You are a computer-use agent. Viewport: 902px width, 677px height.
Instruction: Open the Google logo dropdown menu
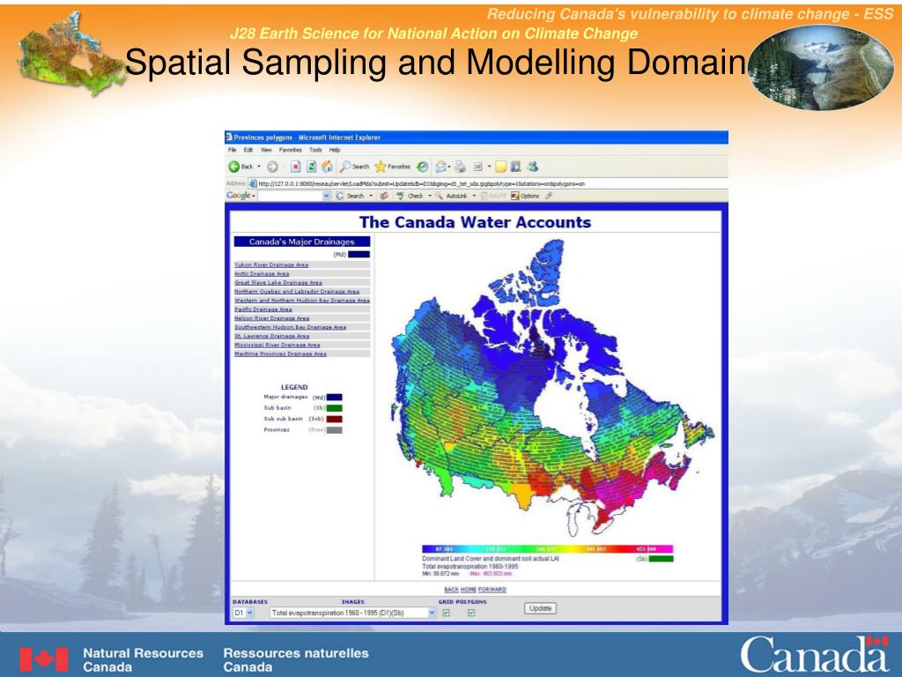click(x=240, y=196)
